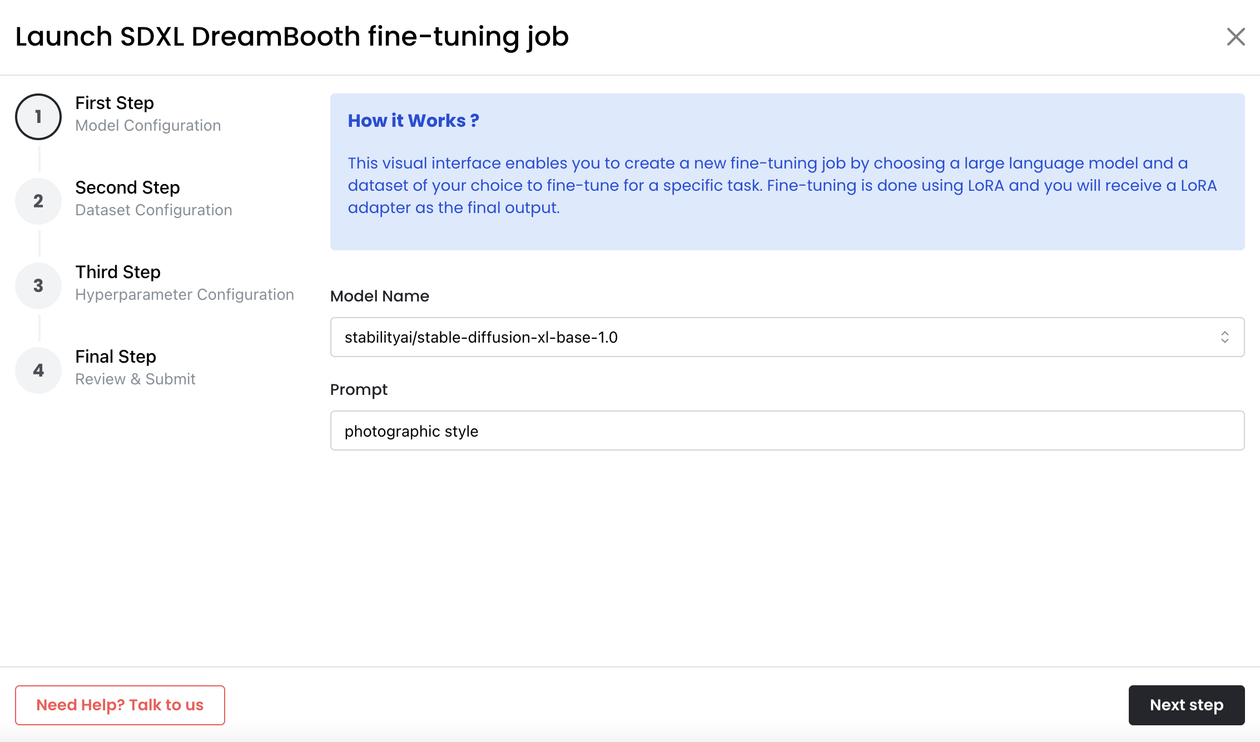Screen dimensions: 1260x742
Task: Select the stable-diffusion-xl-base-1.0 model field
Action: tap(787, 337)
